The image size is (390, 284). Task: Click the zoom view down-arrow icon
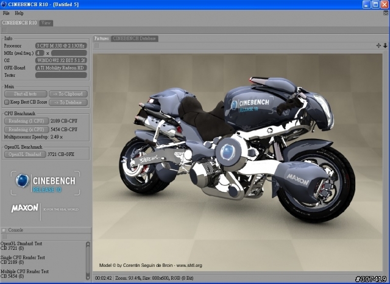pyautogui.click(x=385, y=46)
